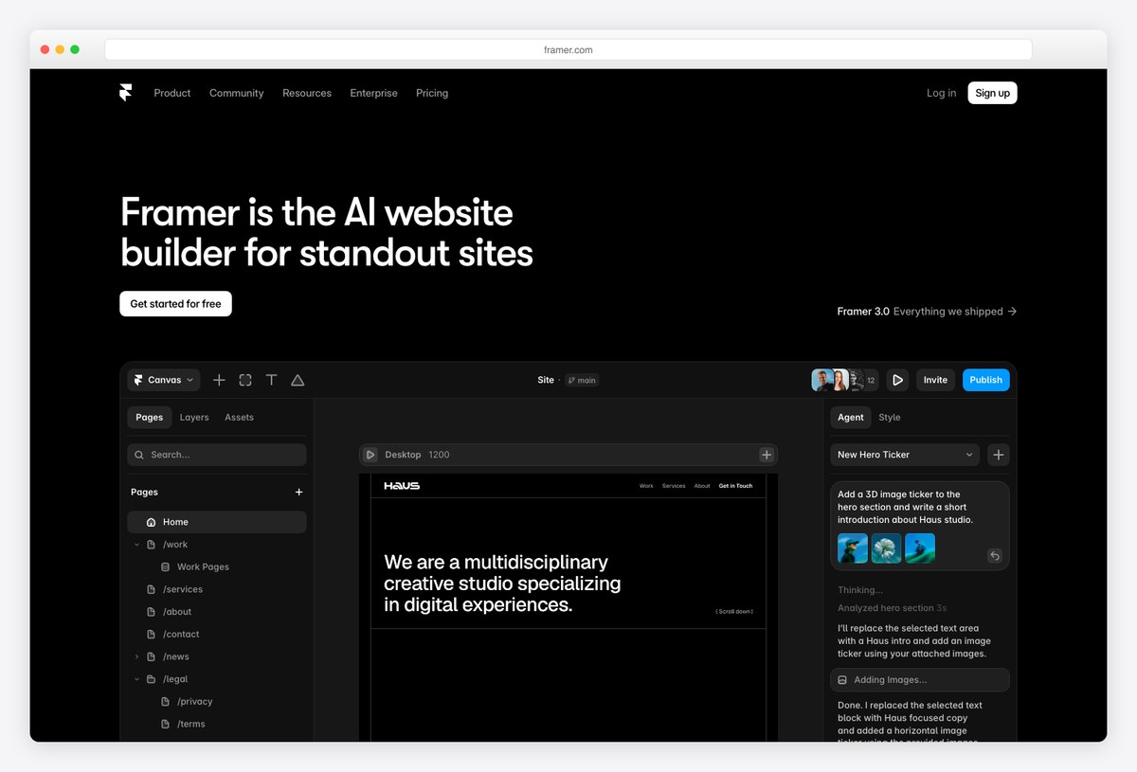Switch to the Layers tab
Viewport: 1137px width, 772px height.
pos(194,417)
